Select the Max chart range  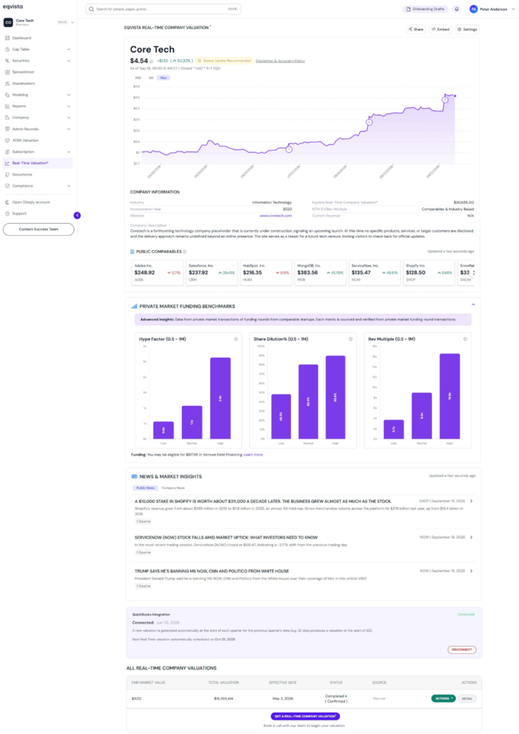pos(163,77)
